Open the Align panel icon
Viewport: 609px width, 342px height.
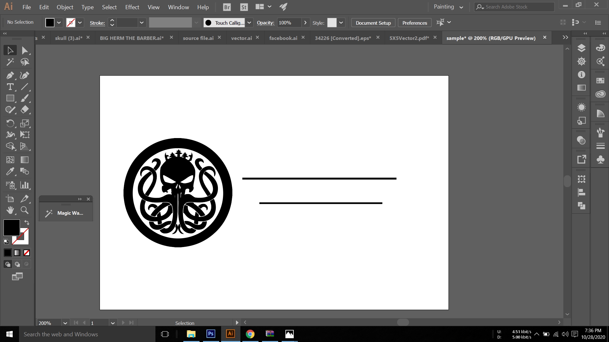[581, 192]
